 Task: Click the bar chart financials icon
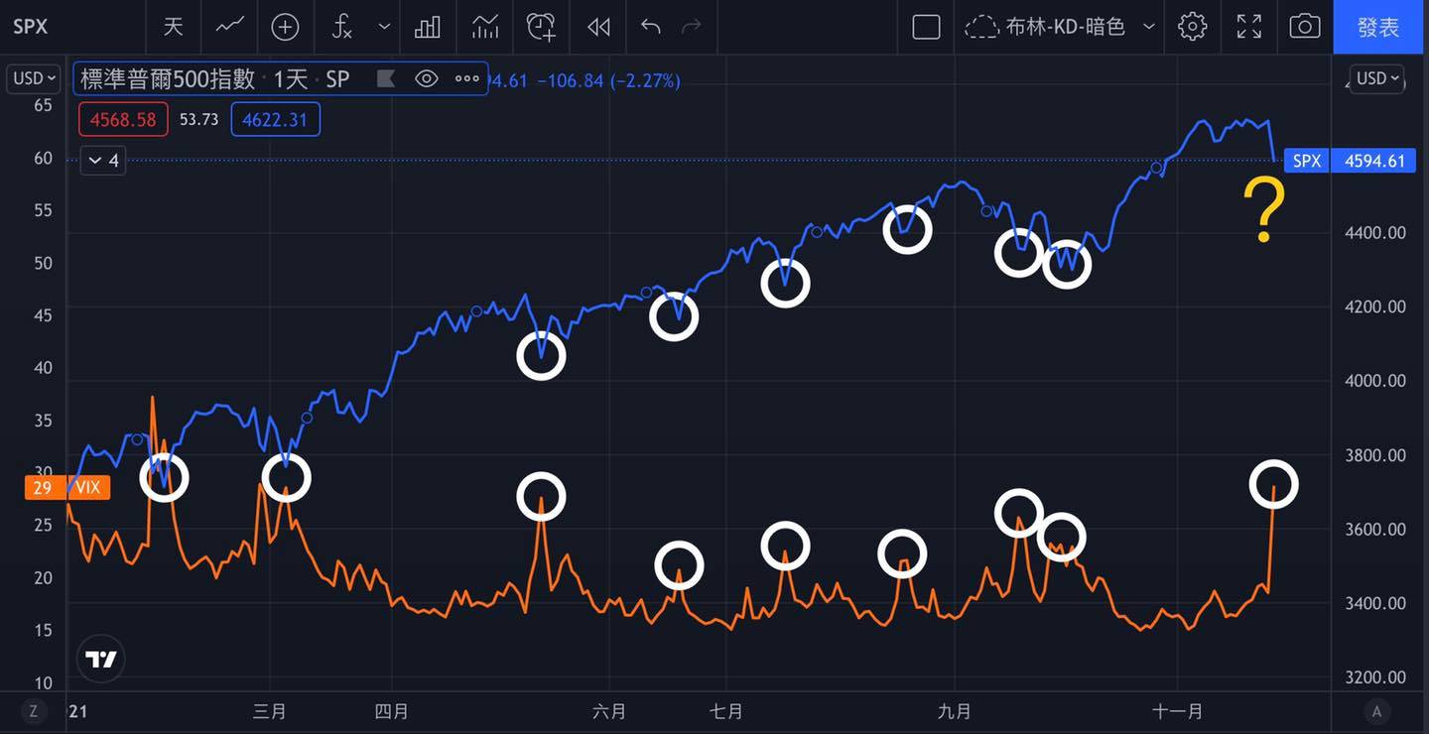coord(428,27)
